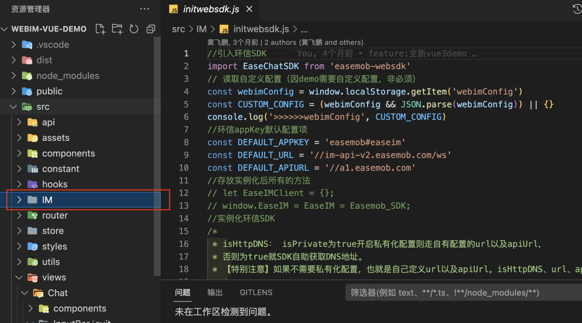Viewport: 582px width, 323px height.
Task: Collapse all folders icon in explorer
Action: click(151, 29)
